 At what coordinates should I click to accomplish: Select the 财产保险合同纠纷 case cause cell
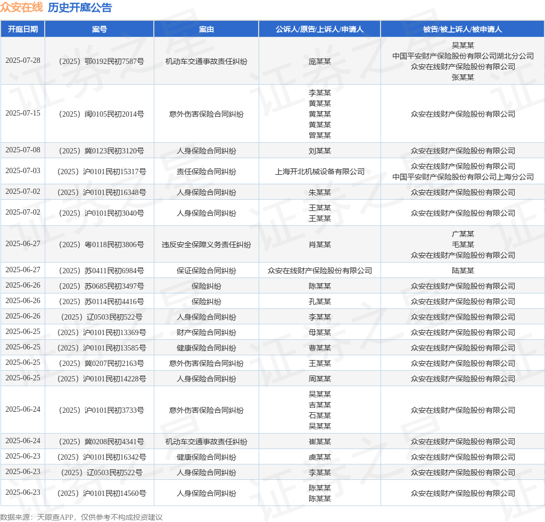207,332
